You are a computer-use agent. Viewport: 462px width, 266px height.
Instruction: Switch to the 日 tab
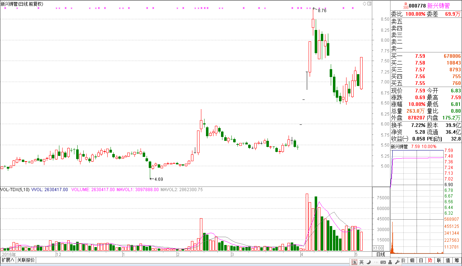coord(421,260)
